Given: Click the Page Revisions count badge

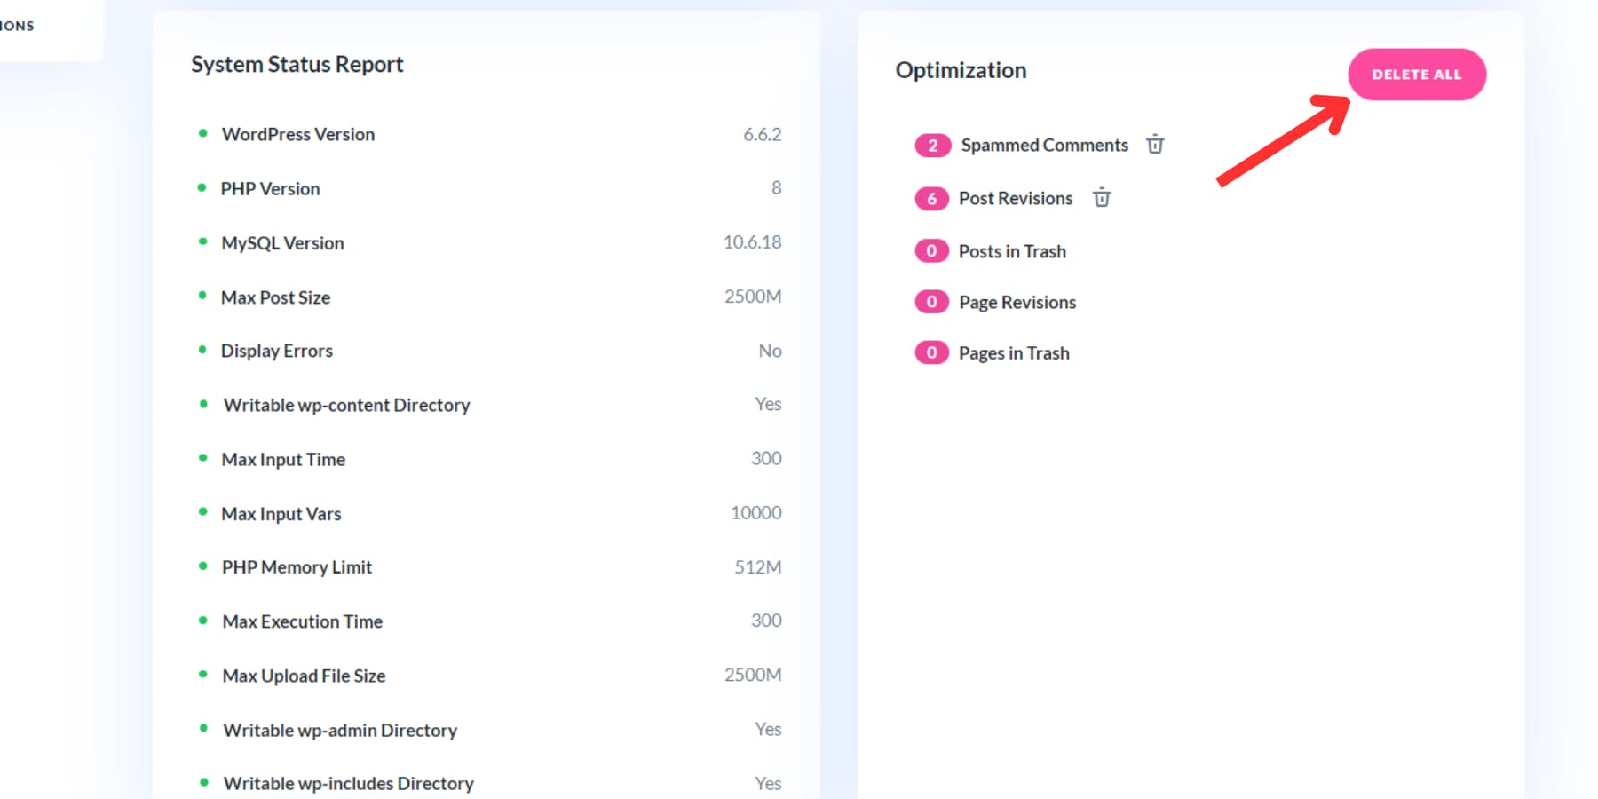Looking at the screenshot, I should coord(930,301).
